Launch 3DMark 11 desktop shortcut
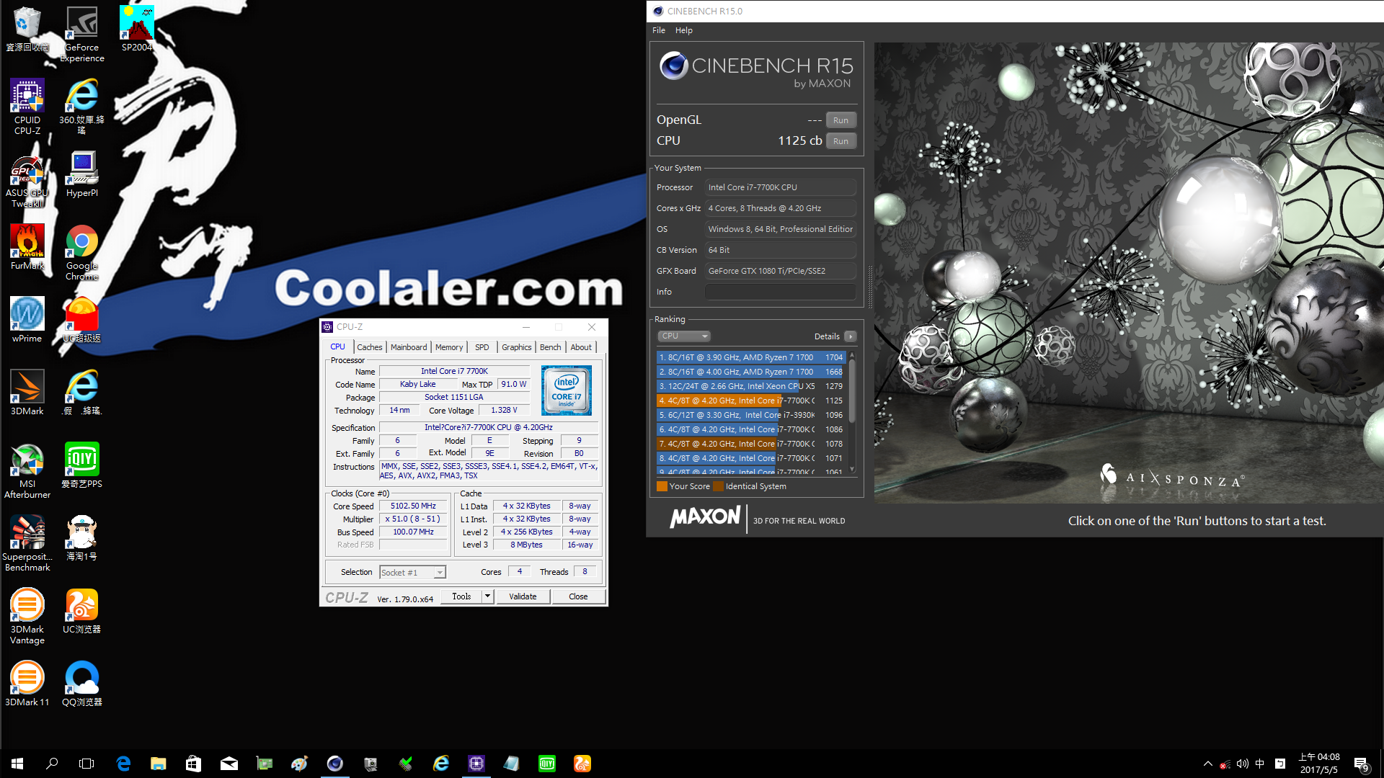Viewport: 1384px width, 778px height. 27,684
